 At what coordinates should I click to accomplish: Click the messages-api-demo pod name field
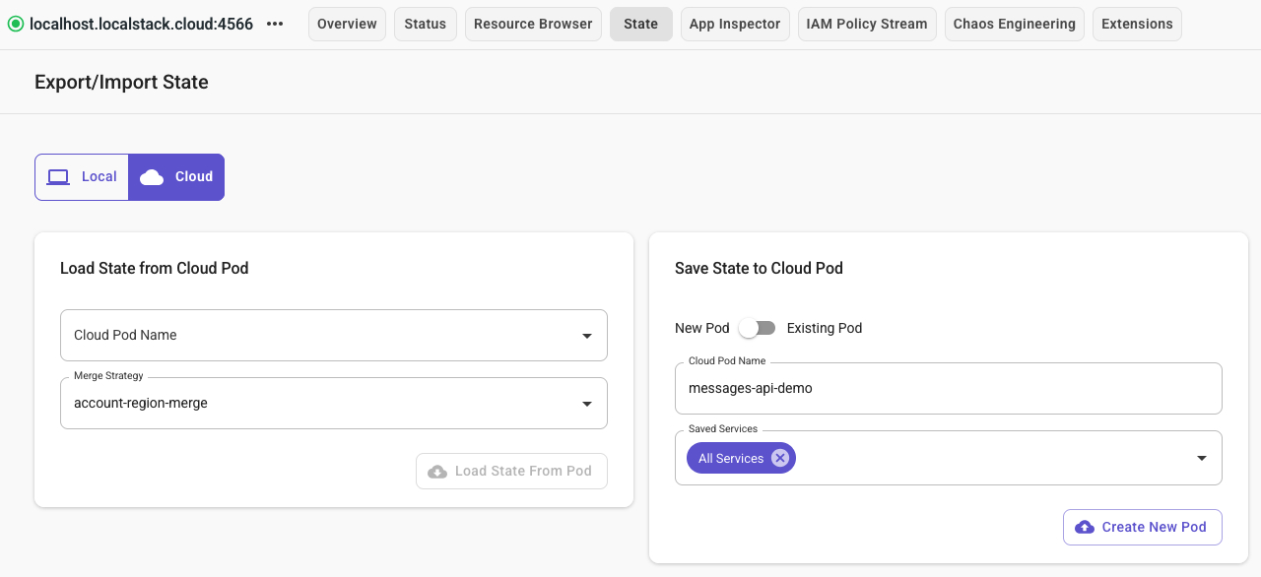(x=949, y=388)
